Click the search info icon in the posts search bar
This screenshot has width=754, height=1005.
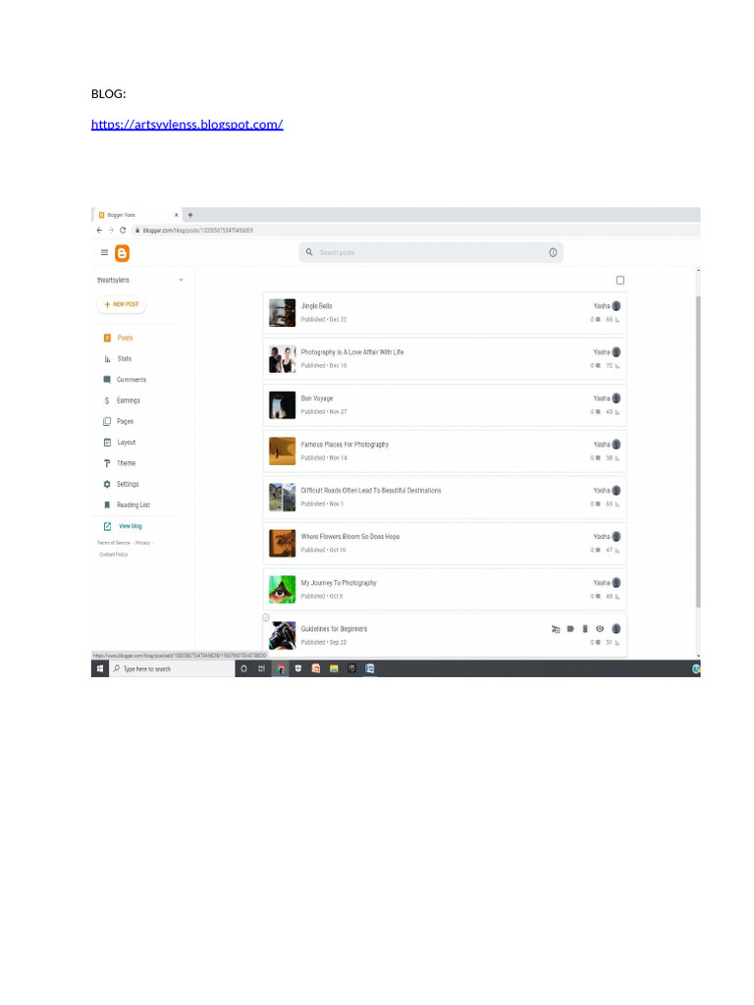(x=553, y=252)
